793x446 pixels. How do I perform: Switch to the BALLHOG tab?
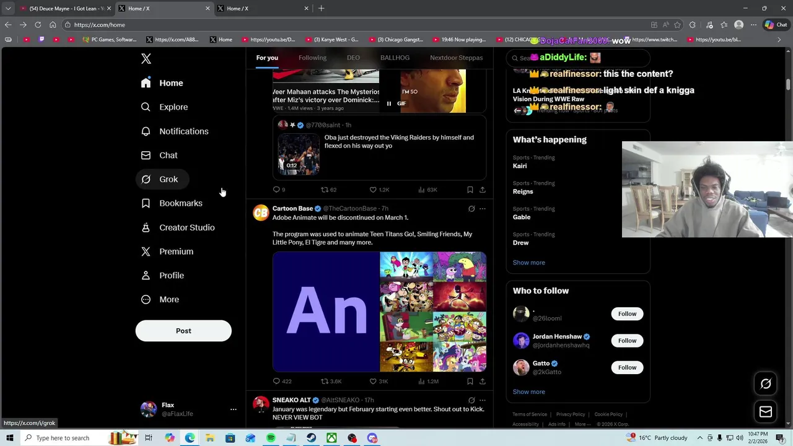395,58
